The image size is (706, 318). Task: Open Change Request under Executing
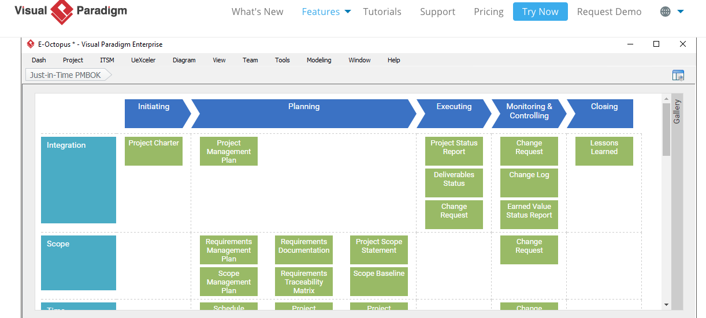point(454,215)
